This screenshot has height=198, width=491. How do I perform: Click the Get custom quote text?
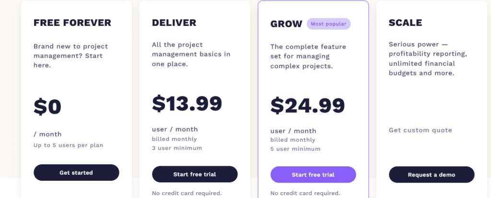[421, 130]
